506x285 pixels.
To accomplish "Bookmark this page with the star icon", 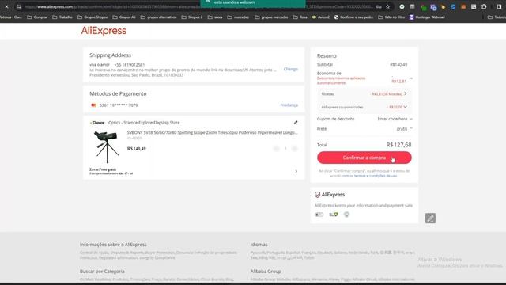I will pos(387,6).
